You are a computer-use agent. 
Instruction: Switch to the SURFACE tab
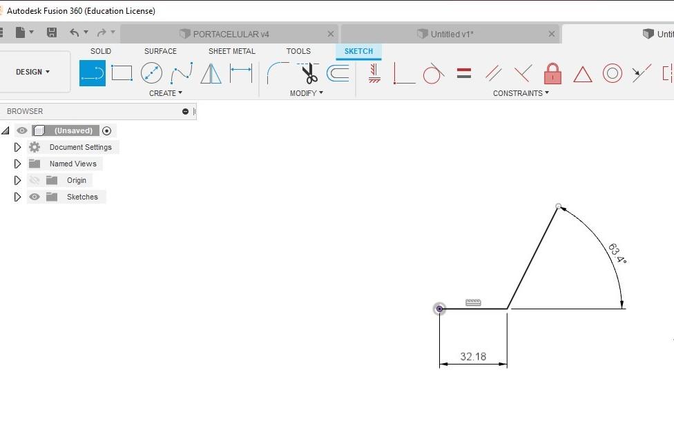click(x=160, y=51)
